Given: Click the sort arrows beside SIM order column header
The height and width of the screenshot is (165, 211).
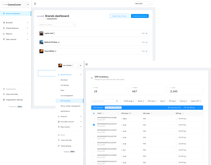Looking at the screenshot, I should [x=152, y=113].
